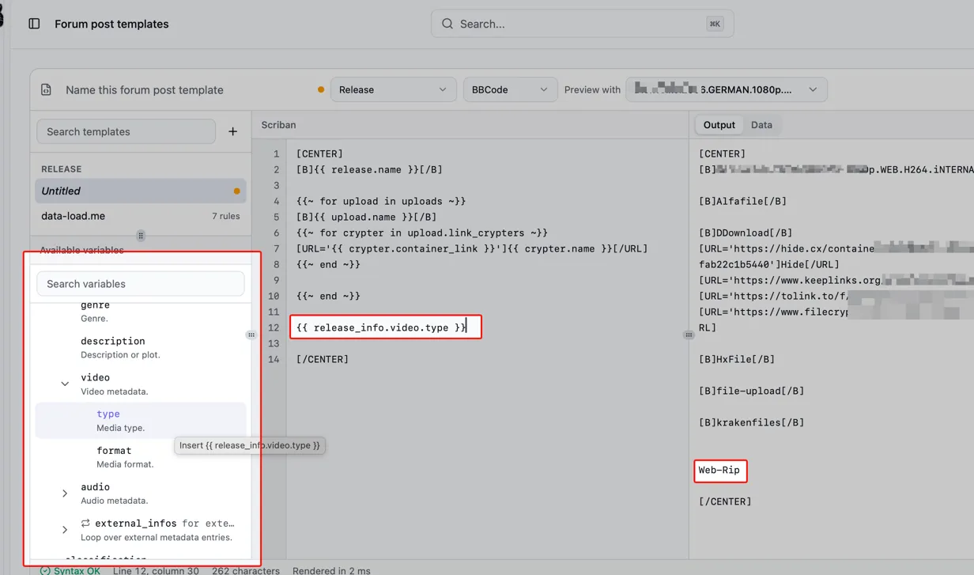Expand the external_infos variable group
This screenshot has height=575, width=974.
(66, 530)
